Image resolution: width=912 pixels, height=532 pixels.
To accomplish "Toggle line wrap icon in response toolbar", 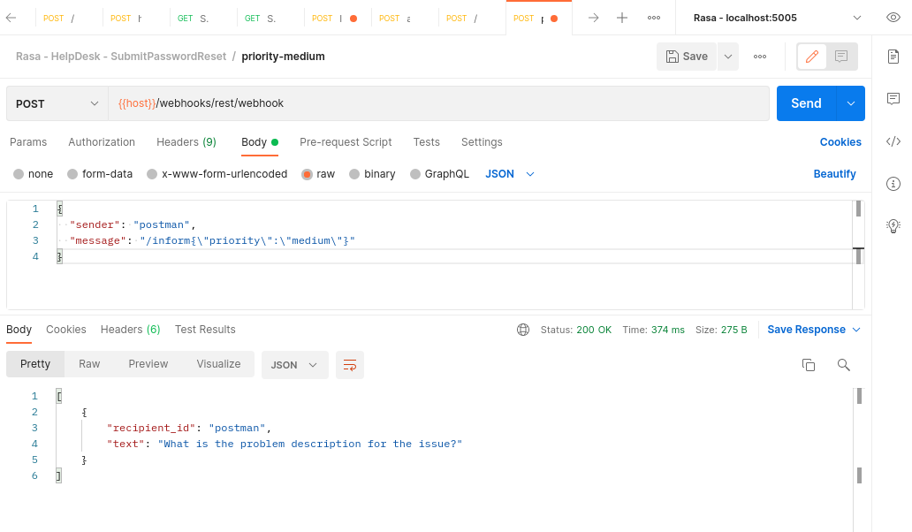I will tap(350, 365).
